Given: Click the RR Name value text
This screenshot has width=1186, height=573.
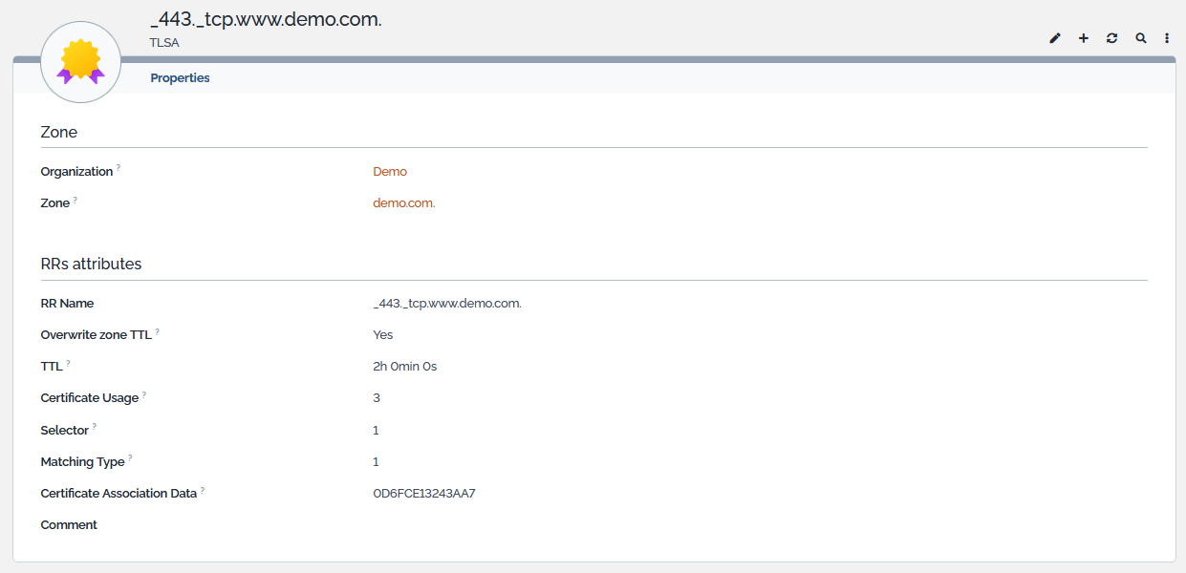Looking at the screenshot, I should tap(447, 304).
